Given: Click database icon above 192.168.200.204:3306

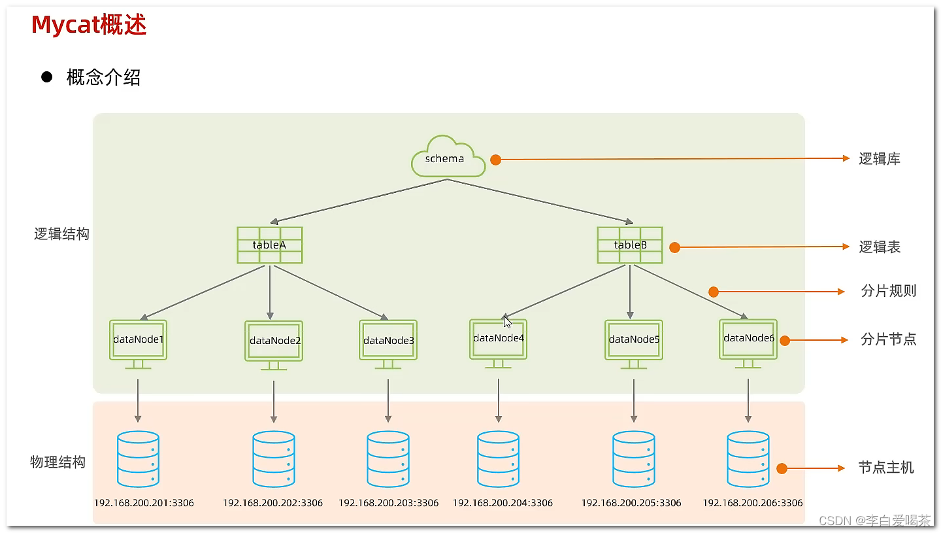Looking at the screenshot, I should [x=499, y=459].
